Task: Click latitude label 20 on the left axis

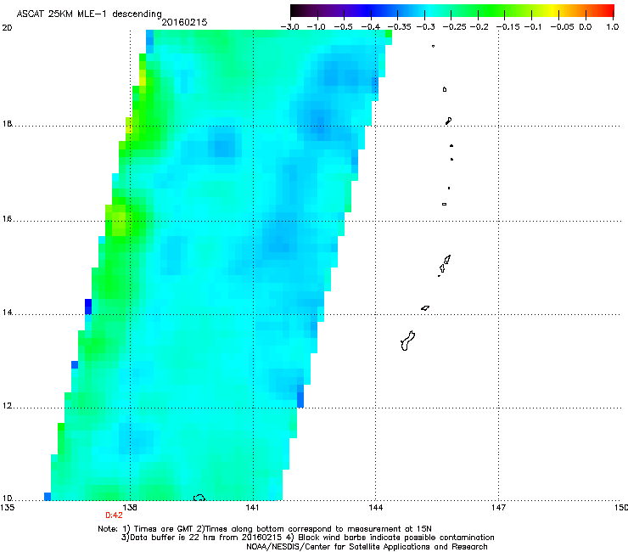Action: [7, 28]
